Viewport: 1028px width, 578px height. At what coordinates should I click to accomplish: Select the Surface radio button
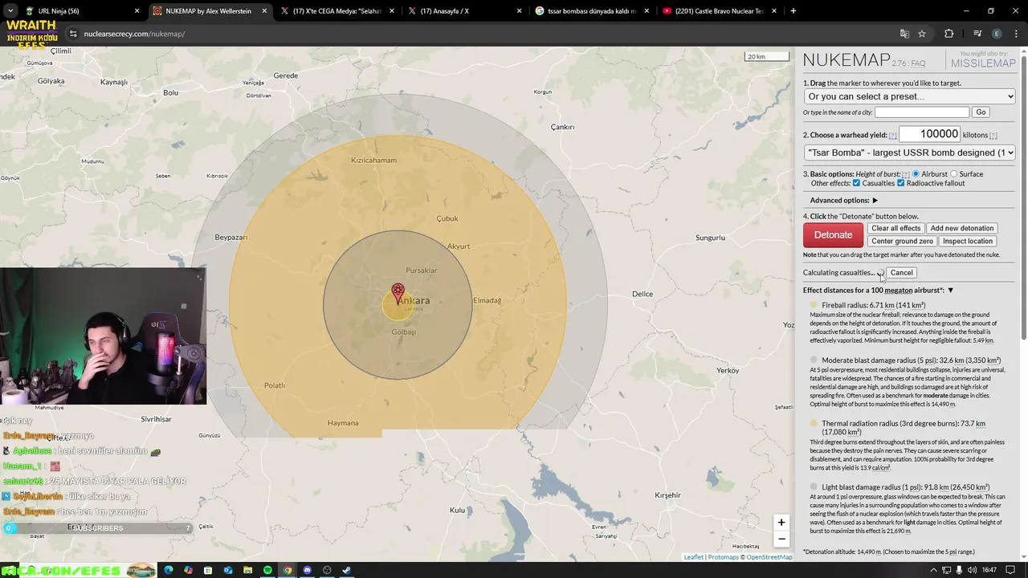954,174
